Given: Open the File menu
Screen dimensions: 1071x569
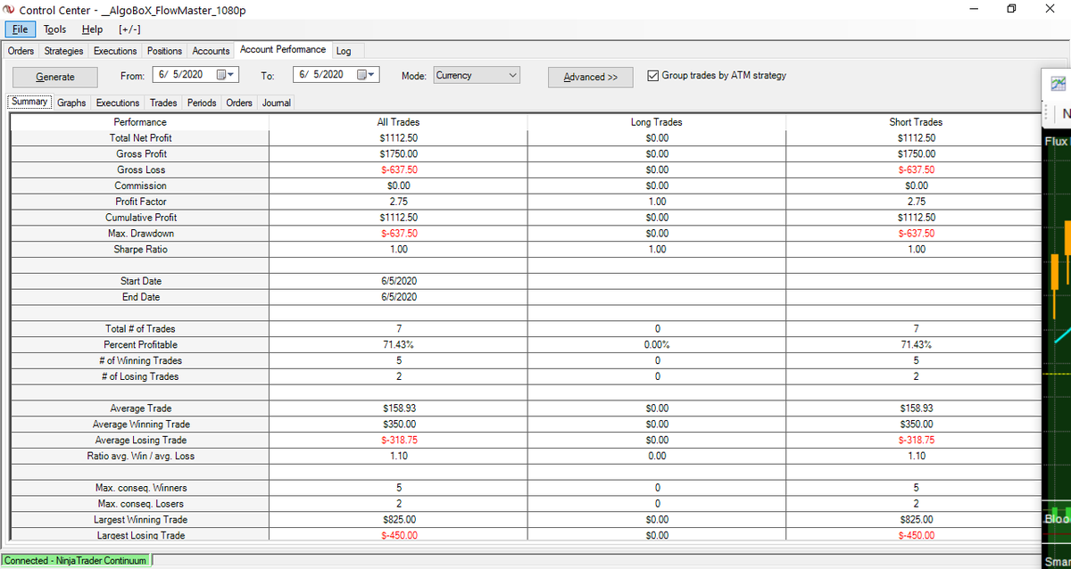Looking at the screenshot, I should point(20,29).
